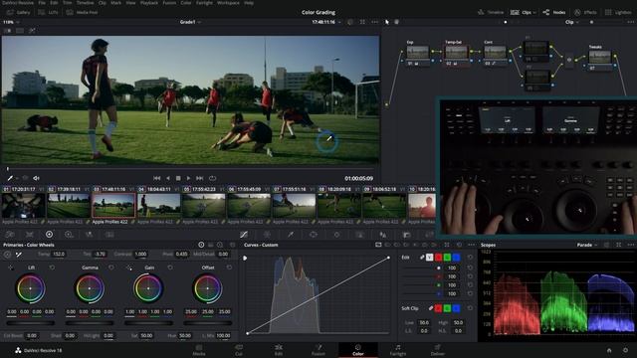Open the Color Warper palette icon
Viewport: 637px width, 358px height.
pyautogui.click(x=267, y=235)
